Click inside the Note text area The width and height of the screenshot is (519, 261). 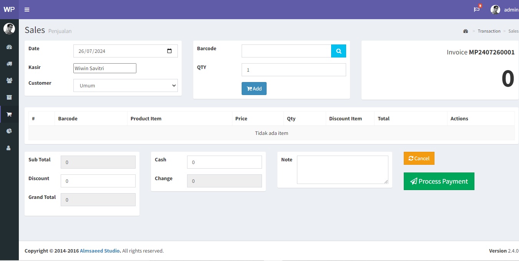coord(342,169)
